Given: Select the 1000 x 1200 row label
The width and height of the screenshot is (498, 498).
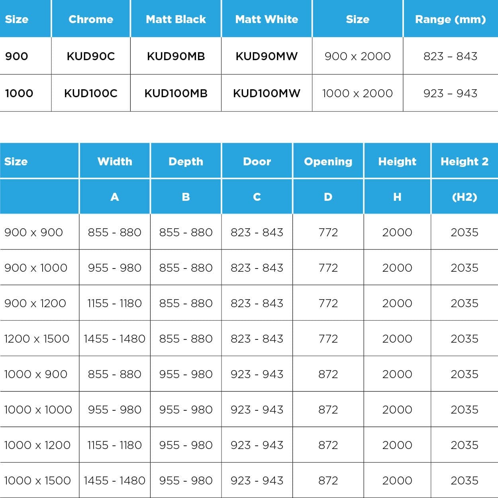Looking at the screenshot, I should coord(37,445).
